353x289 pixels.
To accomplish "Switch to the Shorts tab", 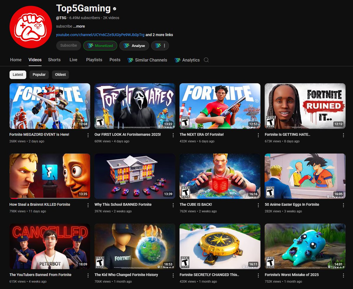I will pos(54,60).
